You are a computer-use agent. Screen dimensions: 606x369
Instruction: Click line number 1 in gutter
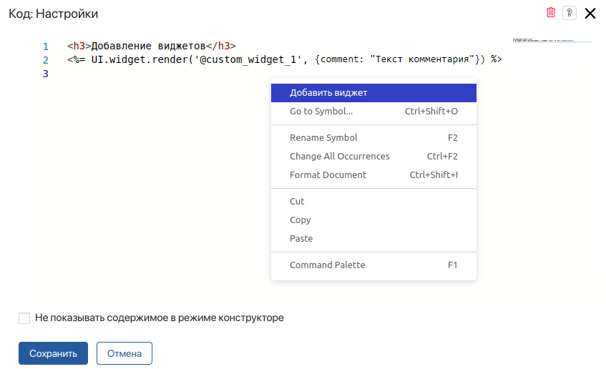click(x=45, y=46)
